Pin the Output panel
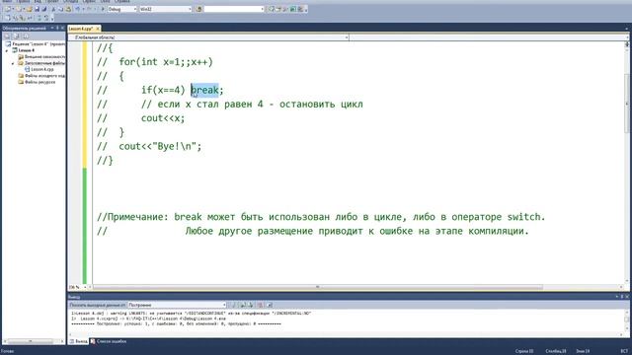 (x=622, y=297)
